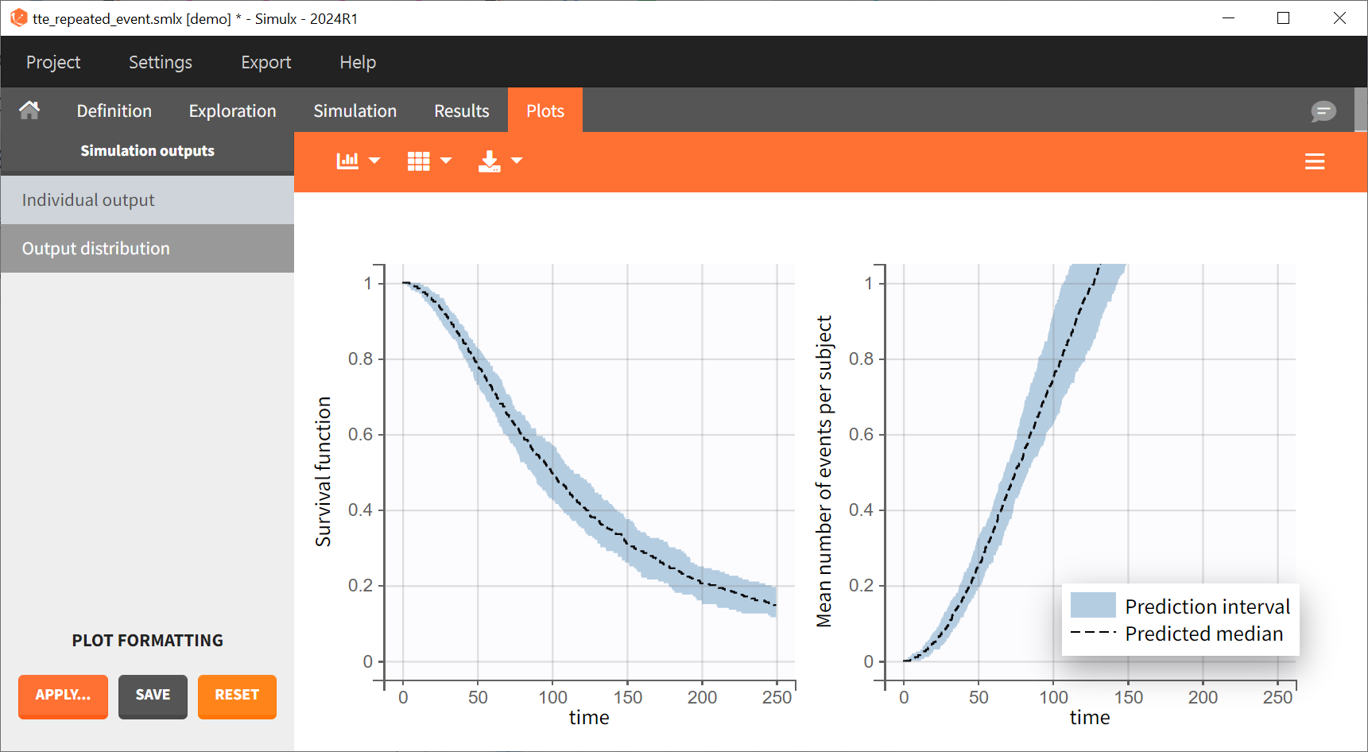This screenshot has height=752, width=1368.
Task: Switch to the Simulation tab
Action: coord(355,110)
